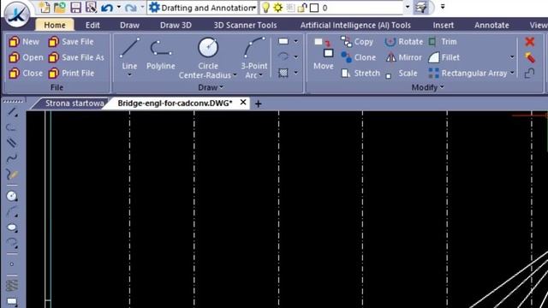Click the open folder icon in quick access toolbar

[x=60, y=8]
